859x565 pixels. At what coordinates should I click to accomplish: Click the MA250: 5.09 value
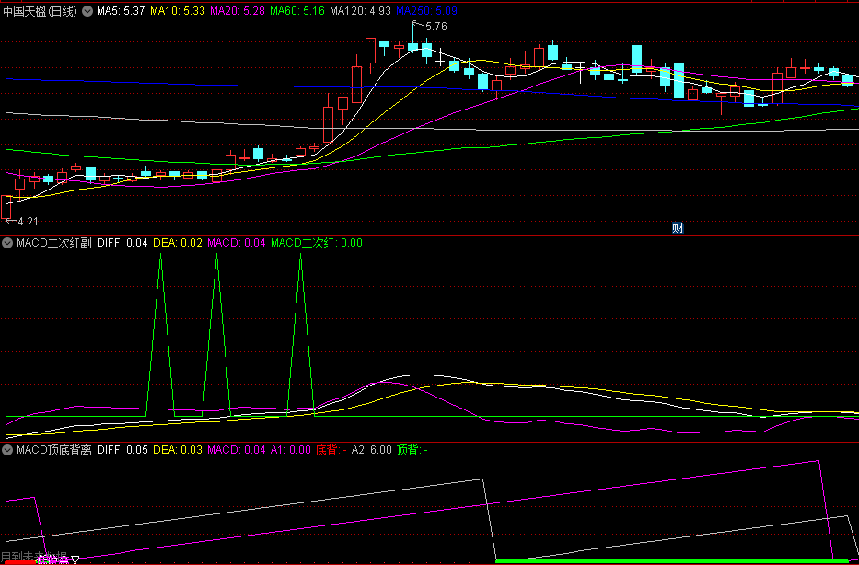[x=427, y=11]
